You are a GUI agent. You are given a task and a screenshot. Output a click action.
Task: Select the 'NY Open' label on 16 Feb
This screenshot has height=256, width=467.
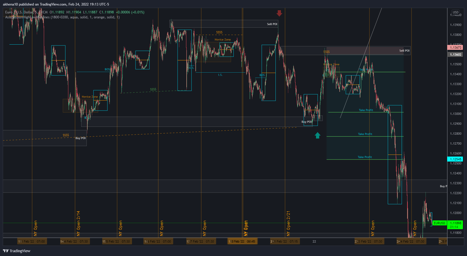[x=162, y=228]
